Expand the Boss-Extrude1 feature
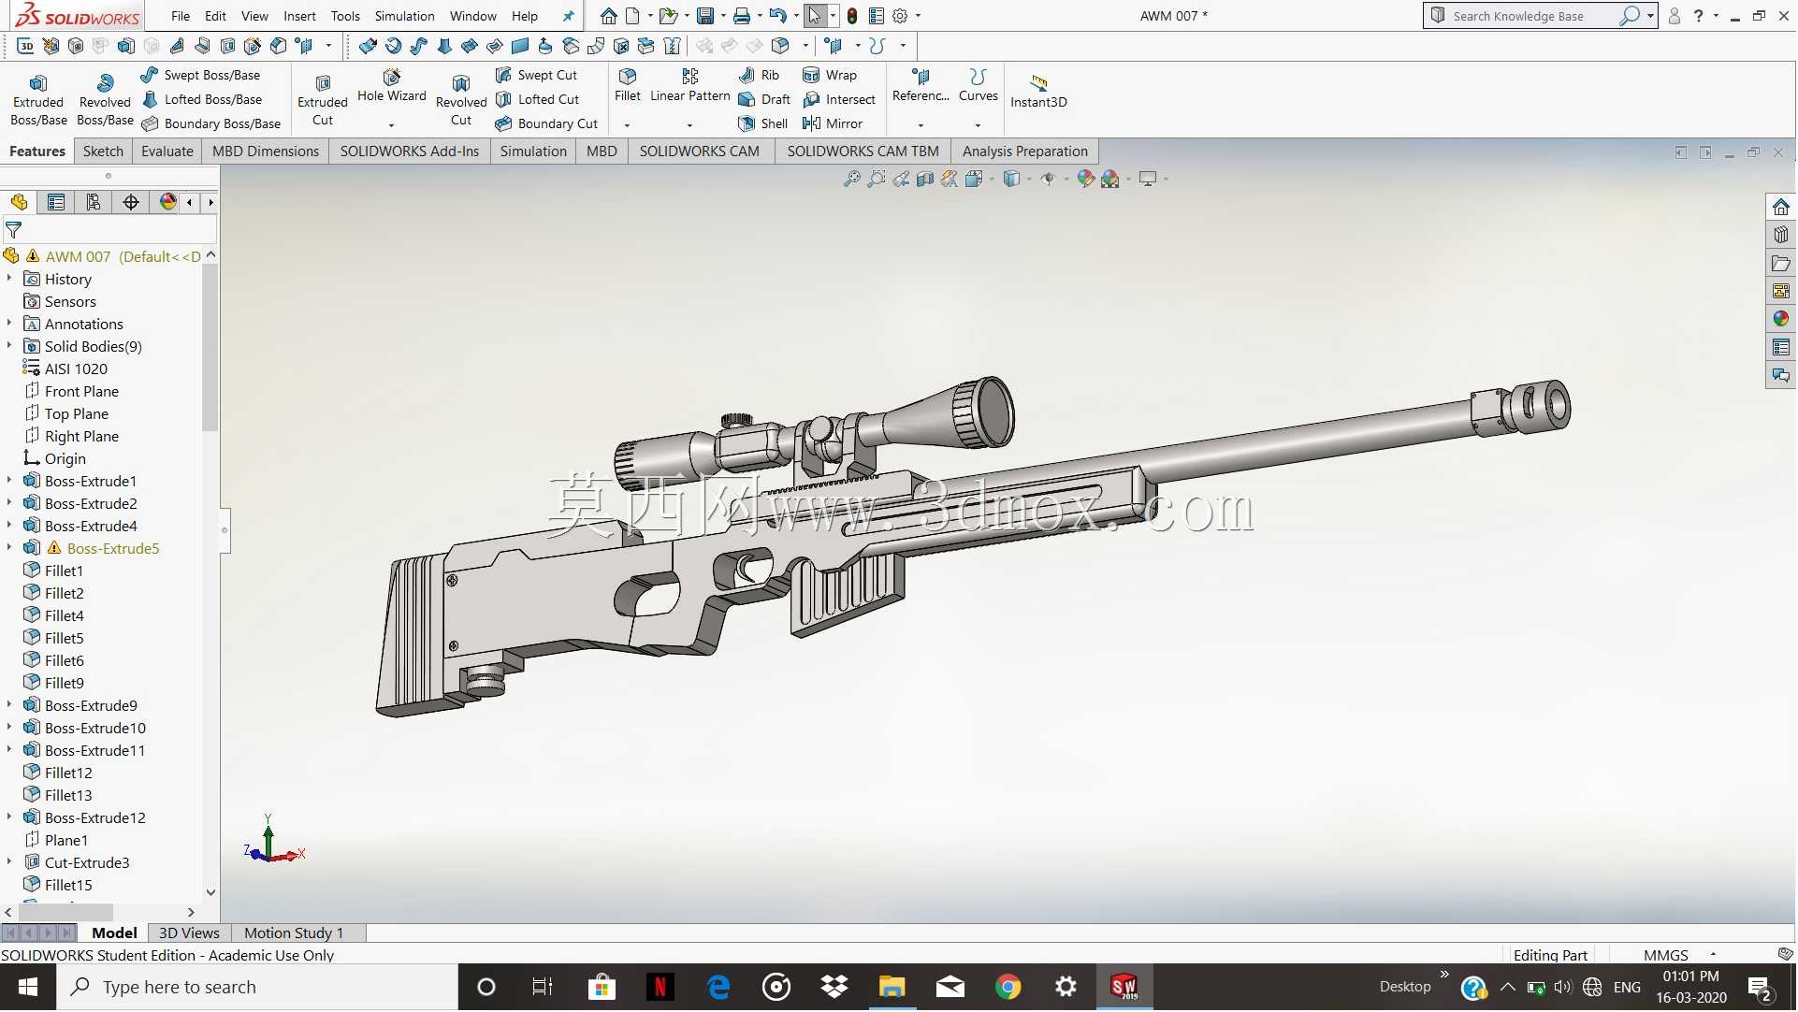This screenshot has width=1798, height=1012. pos(9,481)
